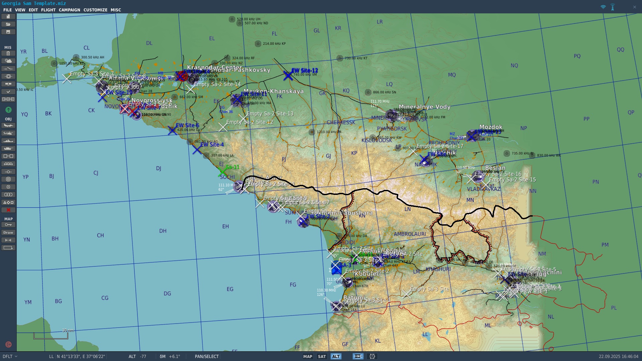Switch map display to MAP mode

pos(308,356)
